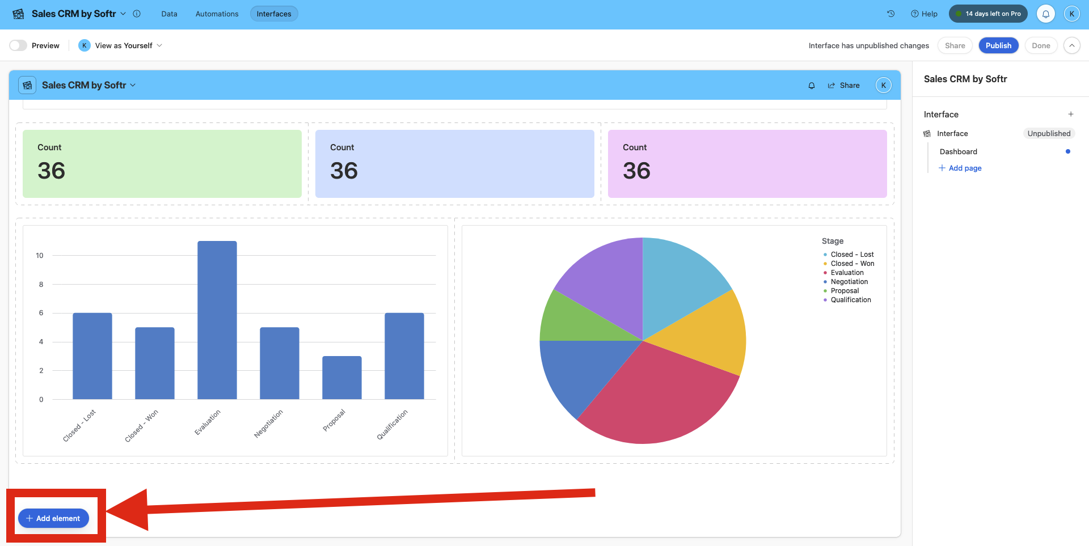Select the green Count 36 card
Viewport: 1089px width, 546px height.
pyautogui.click(x=162, y=164)
